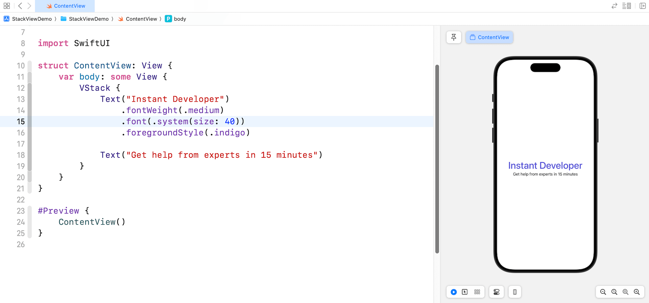
Task: Zoom in on the preview canvas
Action: [x=636, y=292]
